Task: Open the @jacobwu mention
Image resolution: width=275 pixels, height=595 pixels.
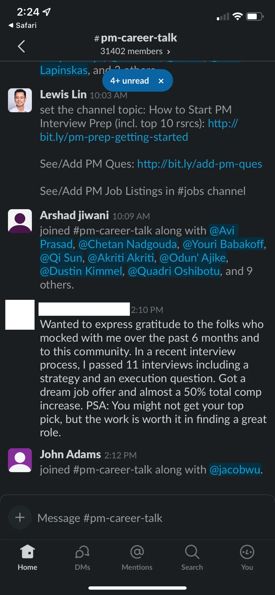Action: click(235, 470)
